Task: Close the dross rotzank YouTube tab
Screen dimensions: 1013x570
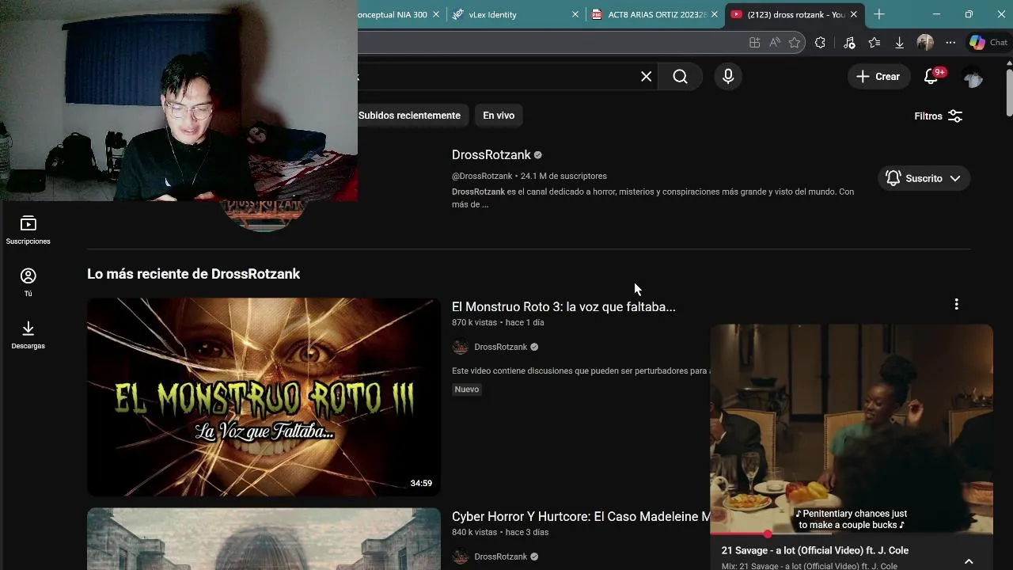Action: pyautogui.click(x=854, y=14)
